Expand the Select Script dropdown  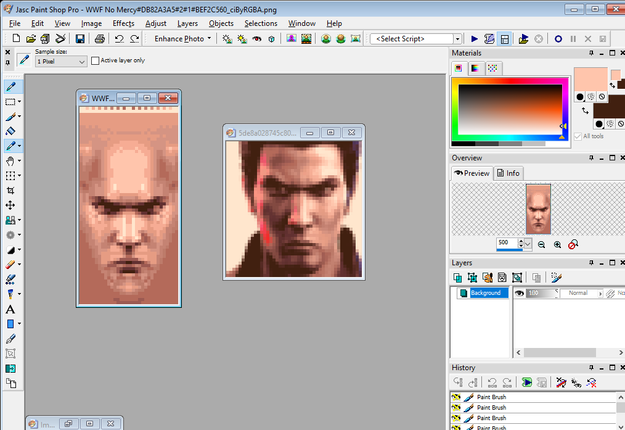[457, 39]
